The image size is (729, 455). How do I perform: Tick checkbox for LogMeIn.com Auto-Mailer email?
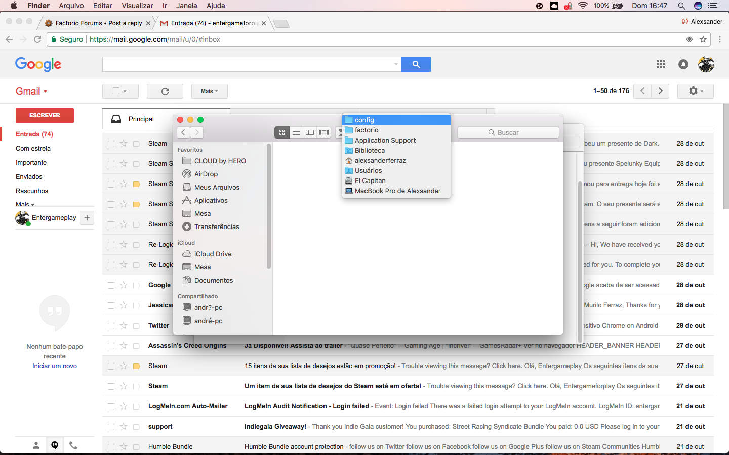[x=111, y=406]
